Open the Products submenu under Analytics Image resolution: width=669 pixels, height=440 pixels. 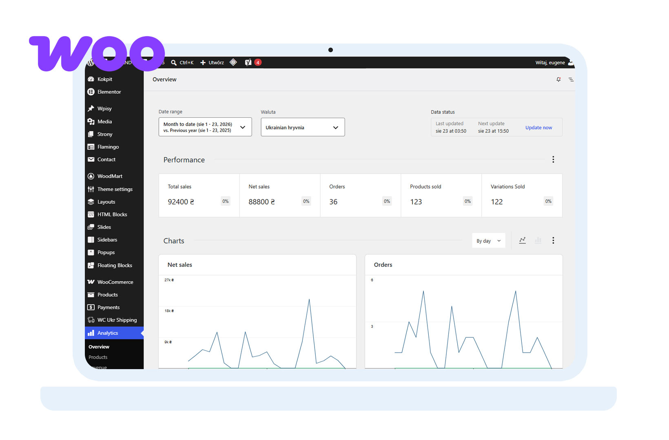point(98,357)
